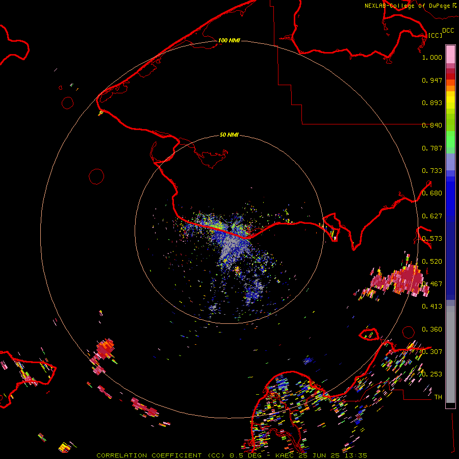
Task: Pick the light pink swatch beside 1.000
Action: pos(450,55)
